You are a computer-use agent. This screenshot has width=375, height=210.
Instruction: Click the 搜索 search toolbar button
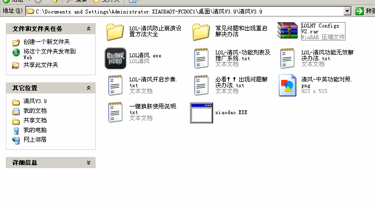[76, 1]
